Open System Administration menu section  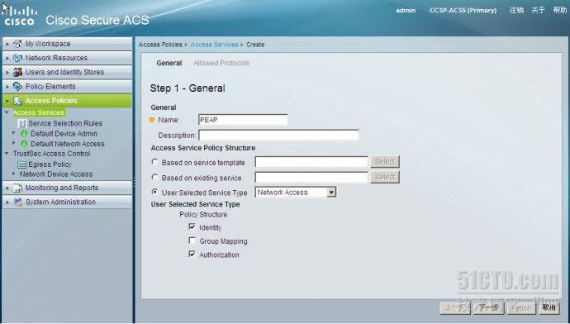point(67,202)
